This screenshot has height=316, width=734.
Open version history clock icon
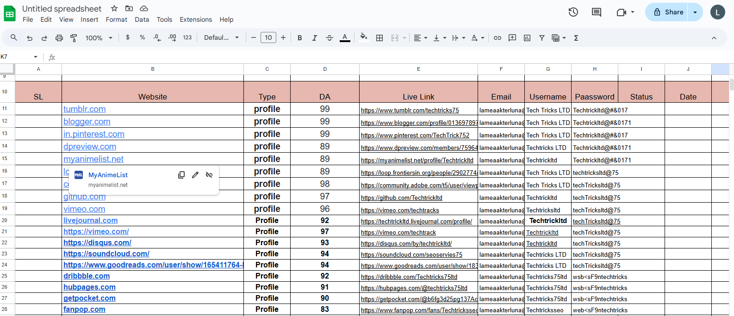click(x=573, y=12)
